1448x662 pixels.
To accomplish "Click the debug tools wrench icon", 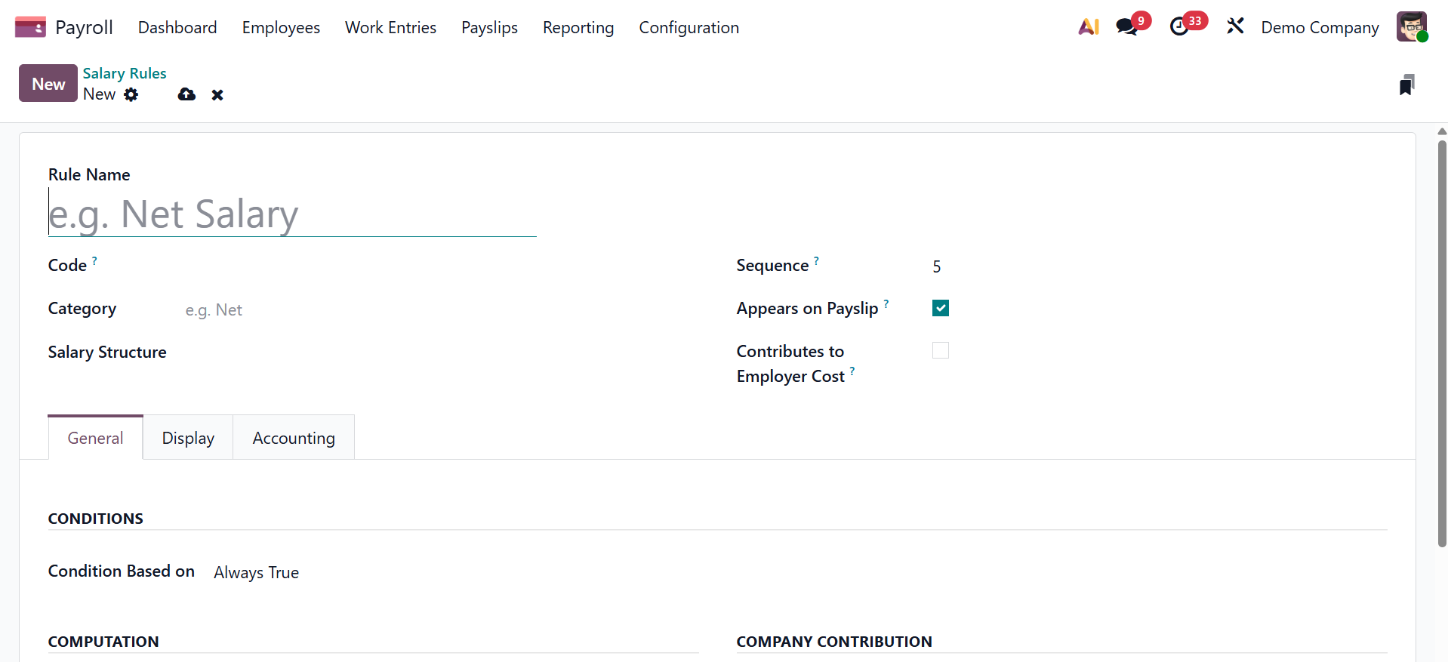I will pos(1235,26).
